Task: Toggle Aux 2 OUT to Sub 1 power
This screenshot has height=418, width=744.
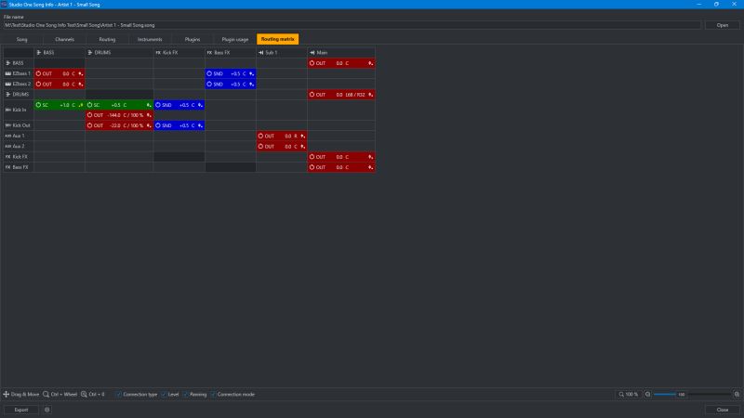Action: (x=260, y=147)
